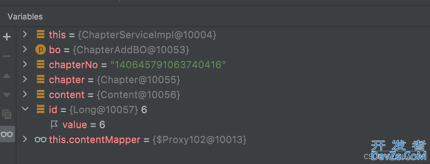Expand the chapterNo string node
Viewport: 430px width, 164px height.
(25, 64)
